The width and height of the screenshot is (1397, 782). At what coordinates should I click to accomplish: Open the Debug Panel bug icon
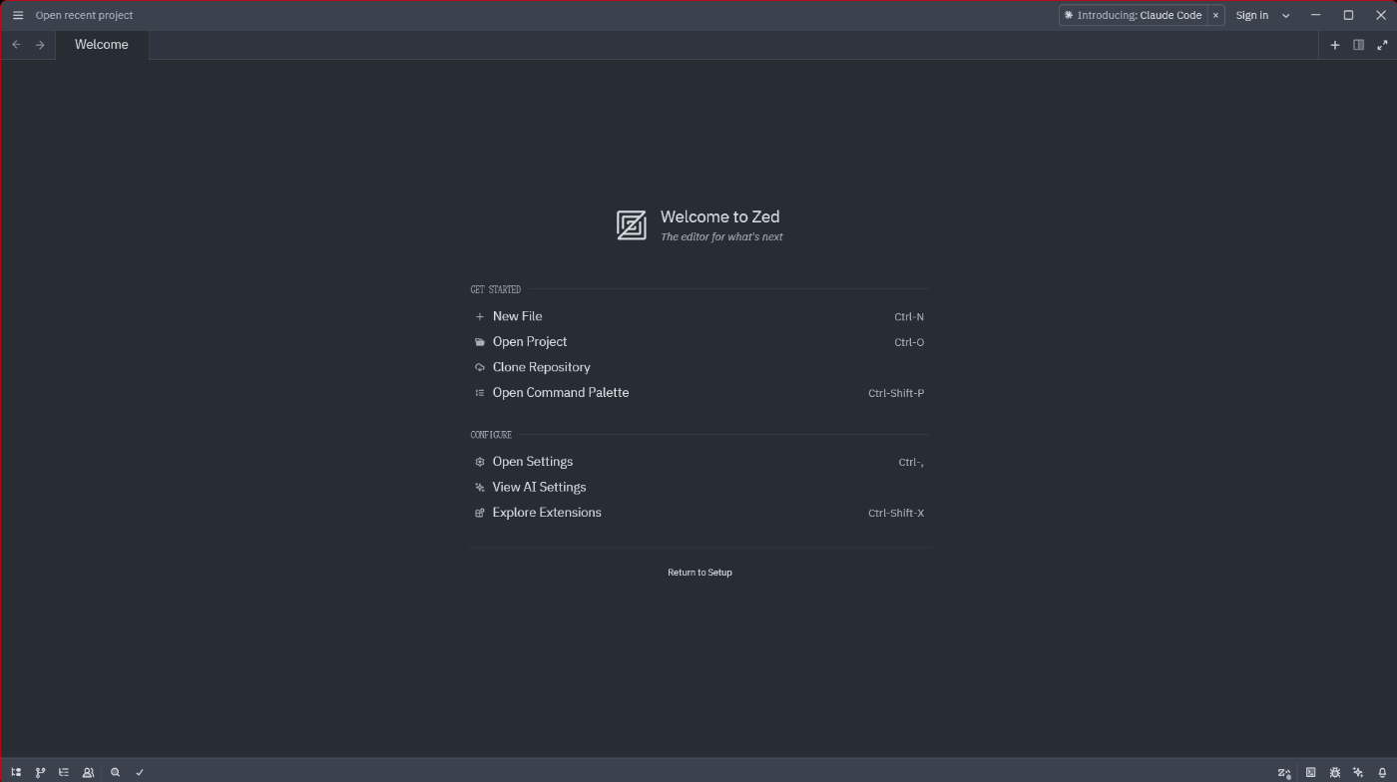click(x=1335, y=772)
